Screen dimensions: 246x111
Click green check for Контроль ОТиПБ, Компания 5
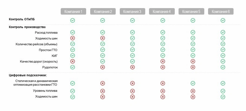193,20
